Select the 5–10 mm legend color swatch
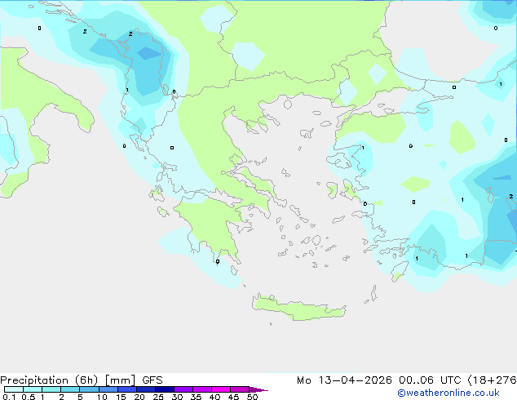 click(90, 389)
